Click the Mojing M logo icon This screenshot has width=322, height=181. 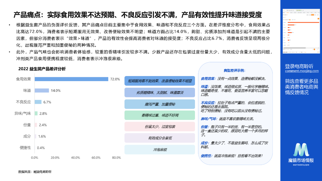coord(301,150)
